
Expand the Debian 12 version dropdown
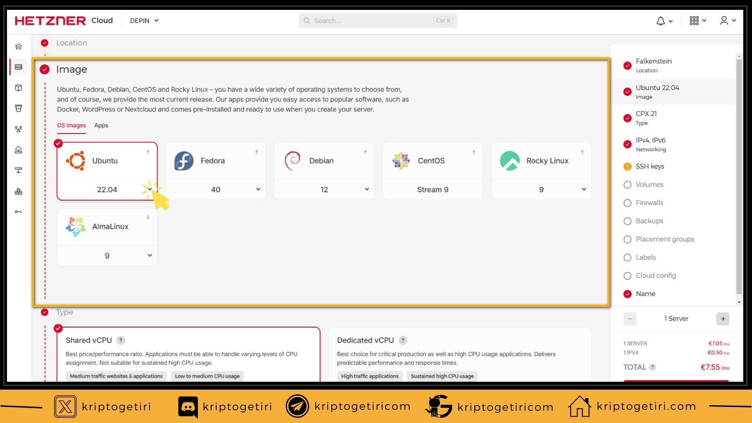pyautogui.click(x=367, y=189)
